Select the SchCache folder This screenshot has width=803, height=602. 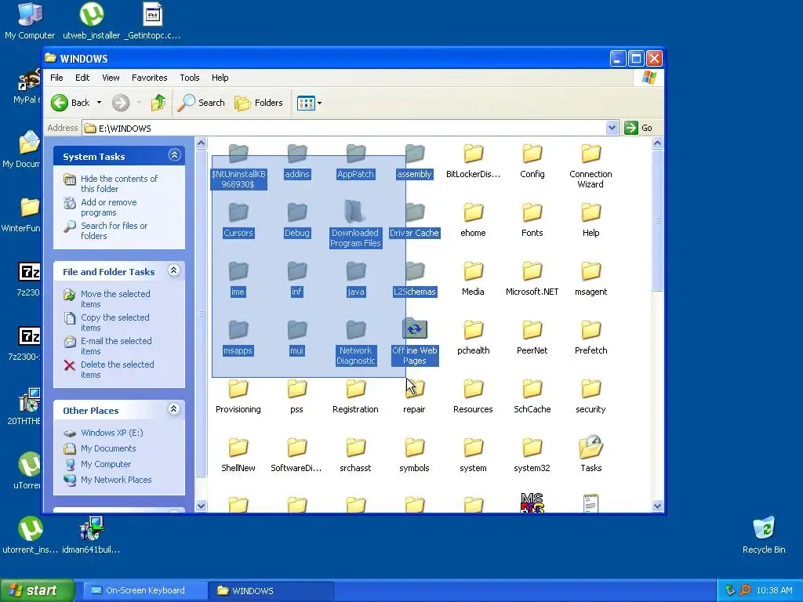click(532, 397)
